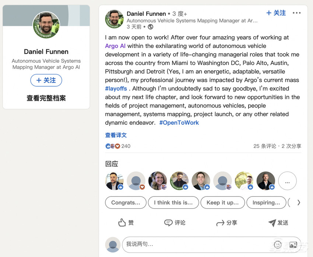The width and height of the screenshot is (313, 257).
Task: Click the share arrow icon
Action: 220,223
